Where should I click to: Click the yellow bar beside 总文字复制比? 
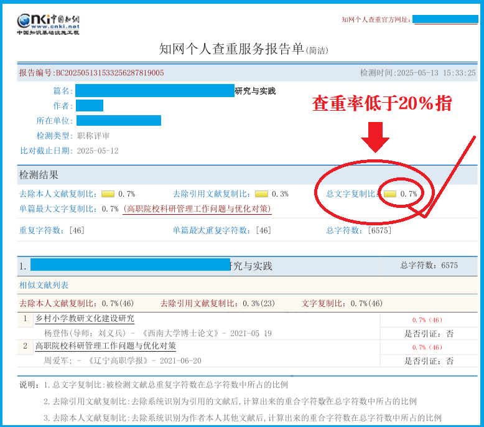tap(390, 194)
